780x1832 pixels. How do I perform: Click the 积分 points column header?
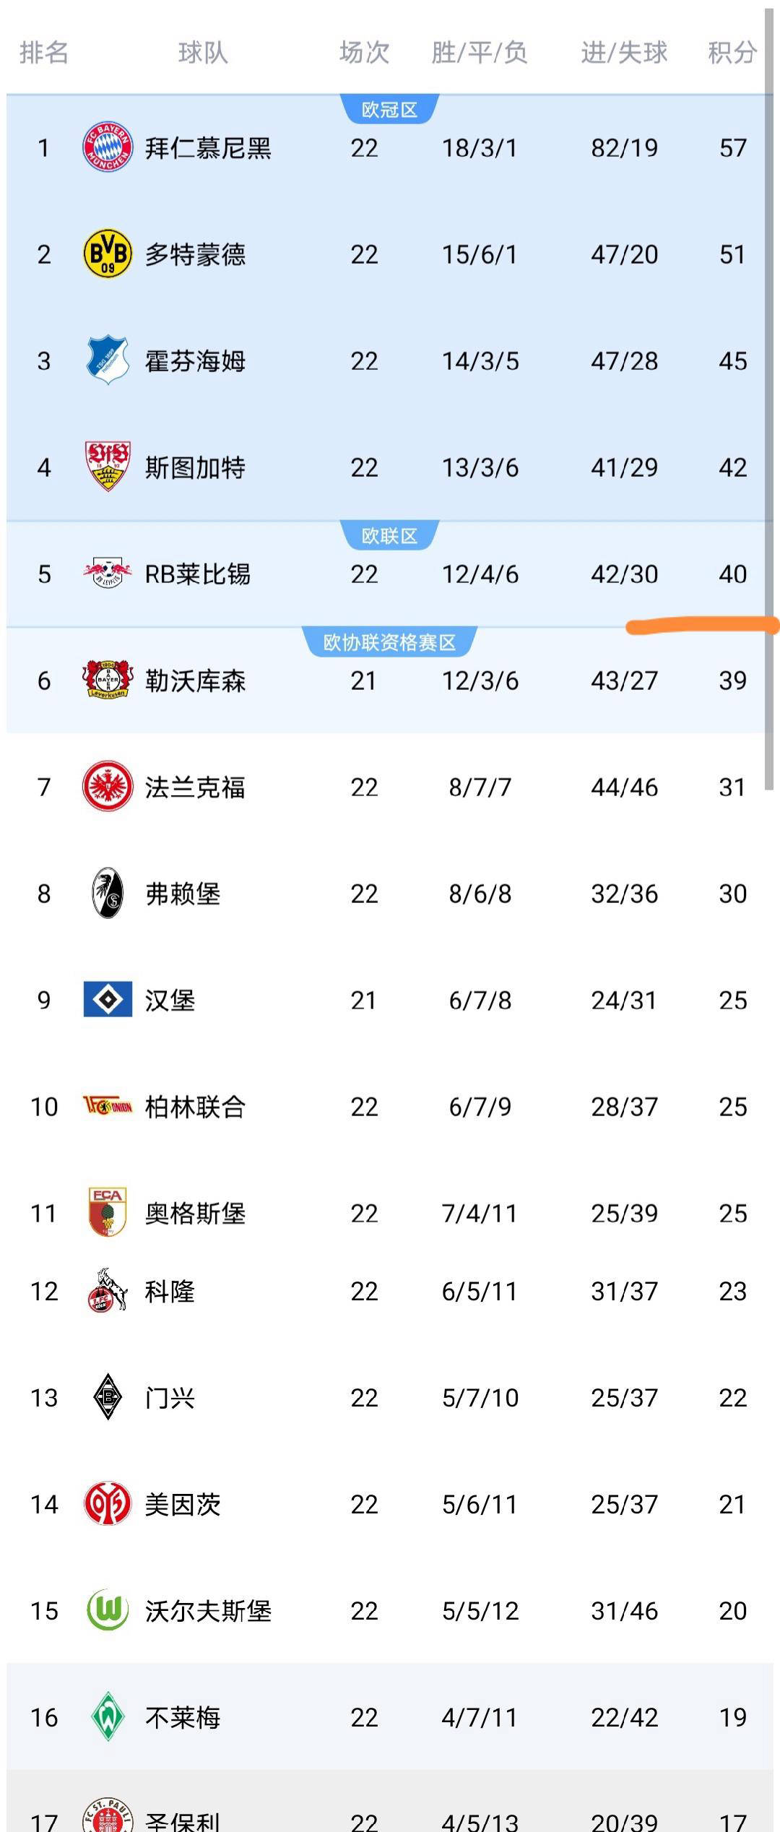732,53
